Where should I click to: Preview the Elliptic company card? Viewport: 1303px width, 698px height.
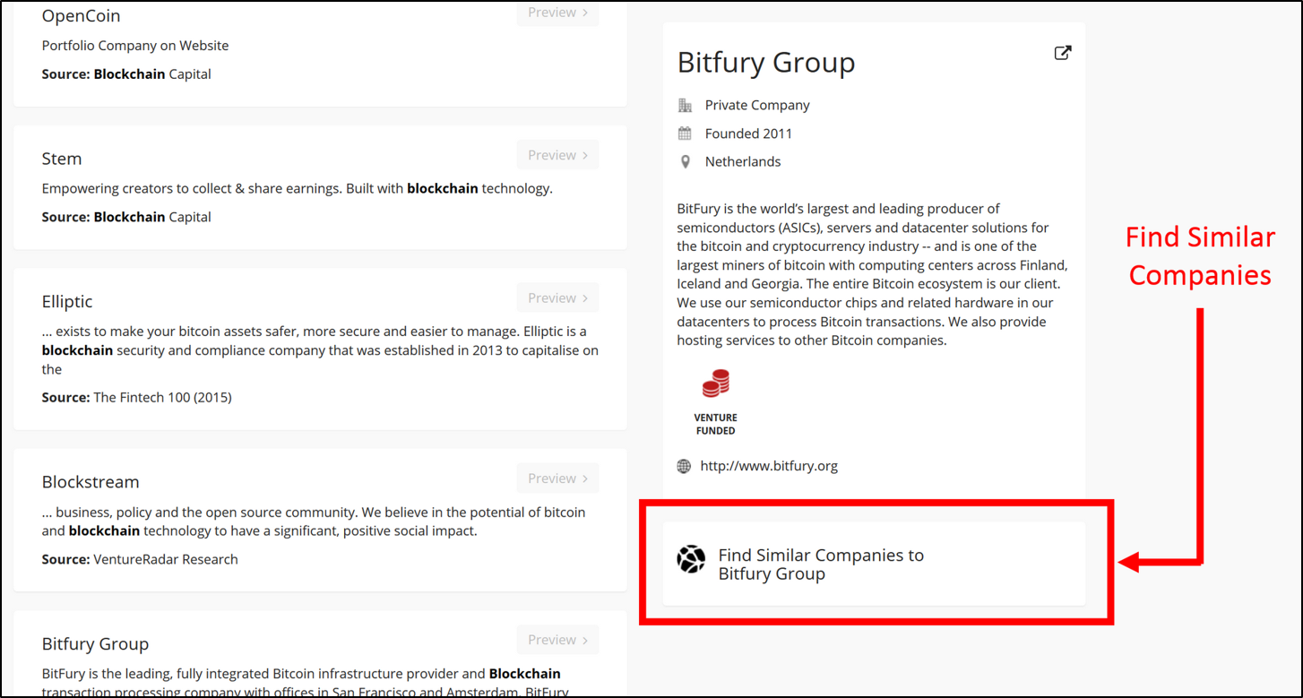coord(557,297)
